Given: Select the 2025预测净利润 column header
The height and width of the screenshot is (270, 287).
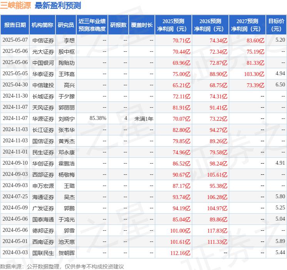Looking at the screenshot, I should pyautogui.click(x=173, y=25).
